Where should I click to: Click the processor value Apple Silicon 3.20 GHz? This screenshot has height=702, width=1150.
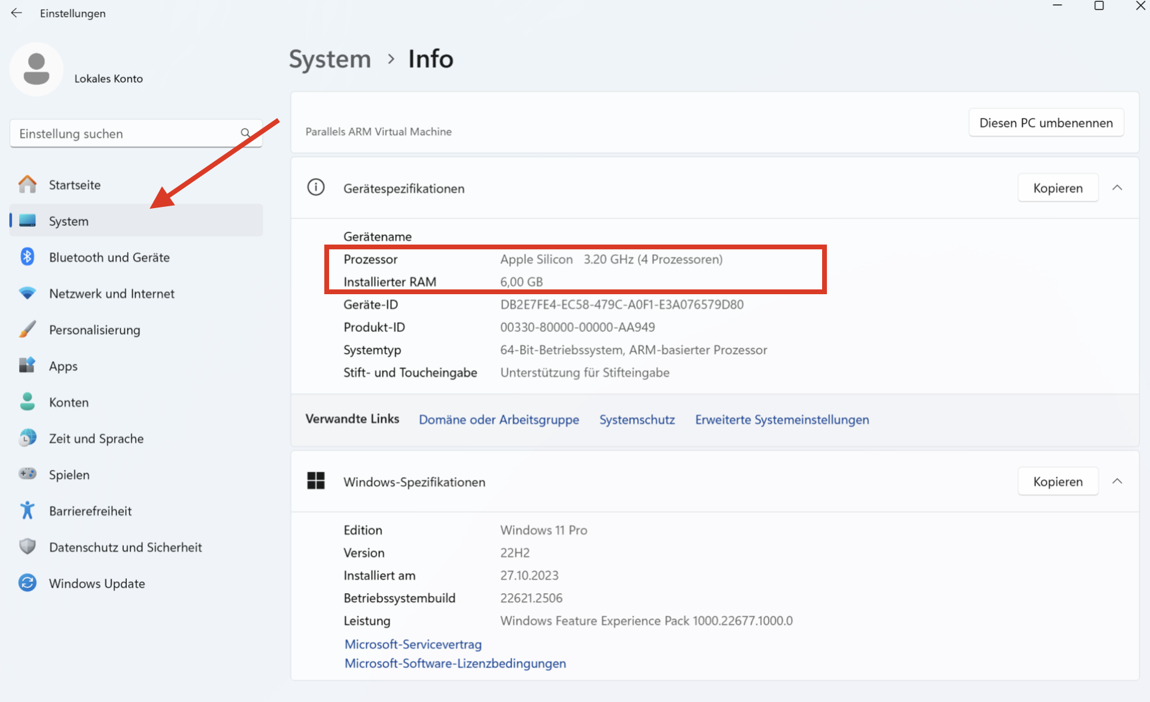pyautogui.click(x=611, y=259)
